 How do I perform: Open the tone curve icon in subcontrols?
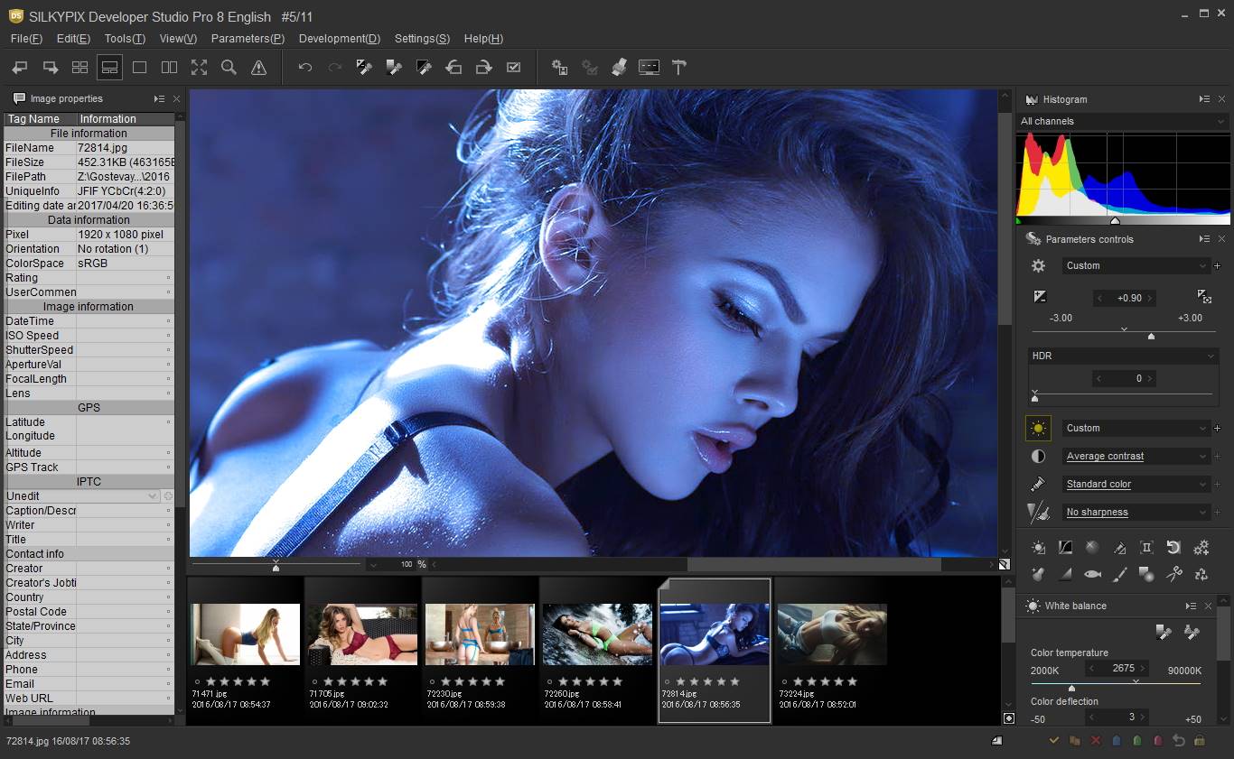tap(1065, 548)
